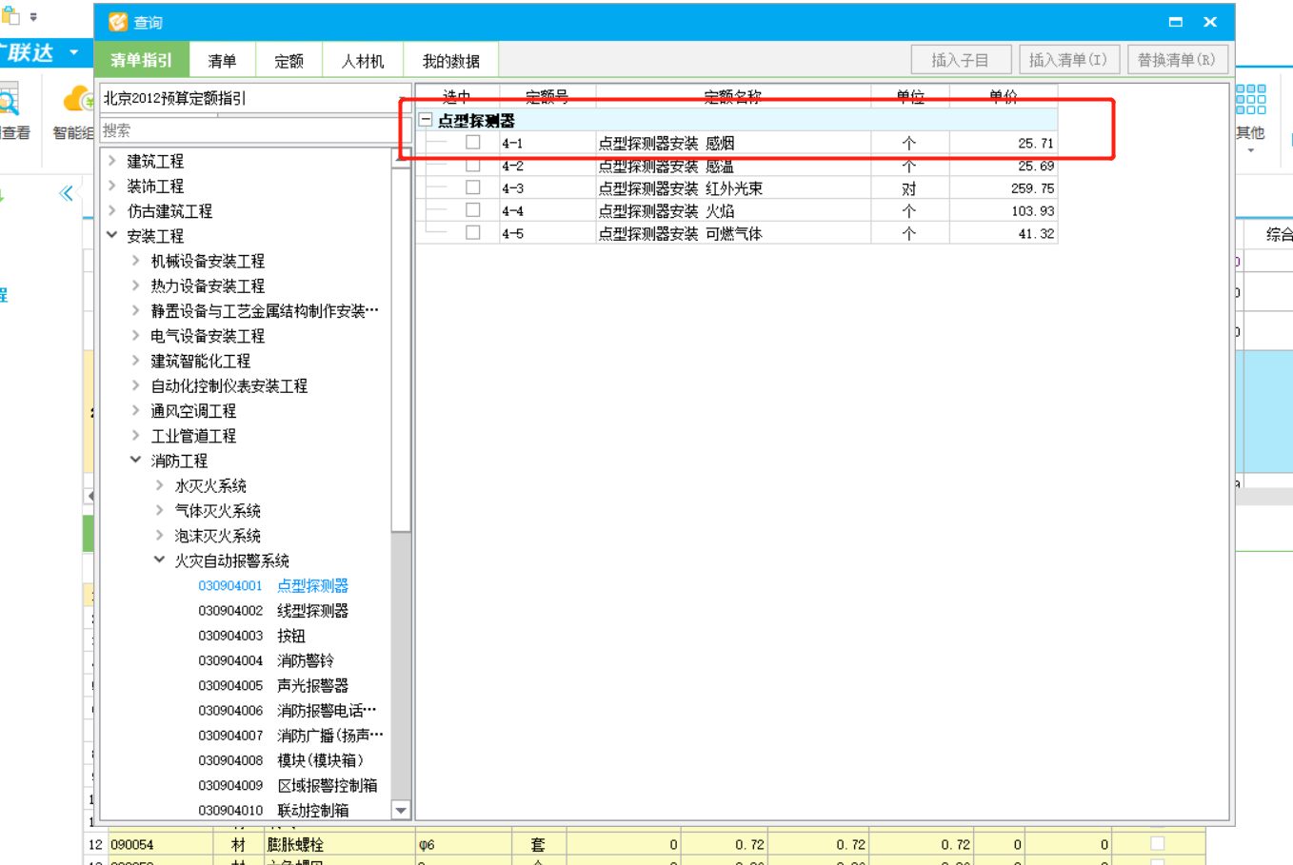Select 030904010 联动控制箱 item

(273, 810)
